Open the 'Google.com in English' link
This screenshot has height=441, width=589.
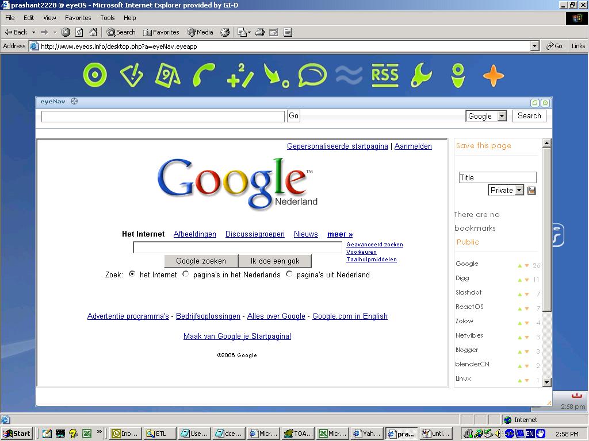click(x=350, y=316)
